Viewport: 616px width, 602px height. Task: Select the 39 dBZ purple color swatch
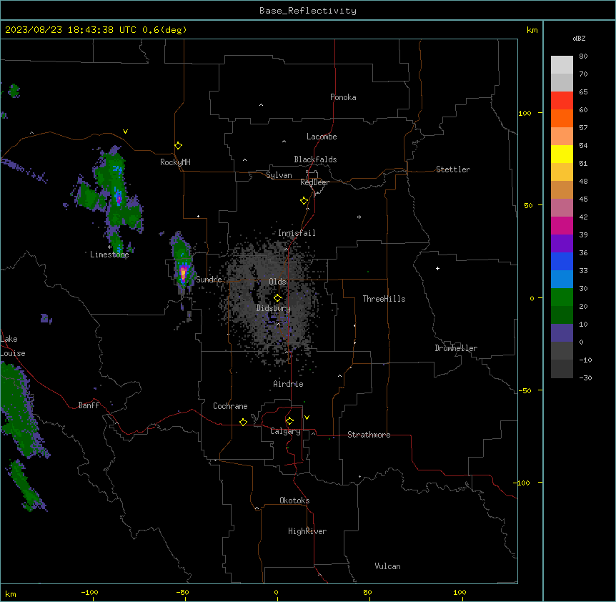point(562,244)
